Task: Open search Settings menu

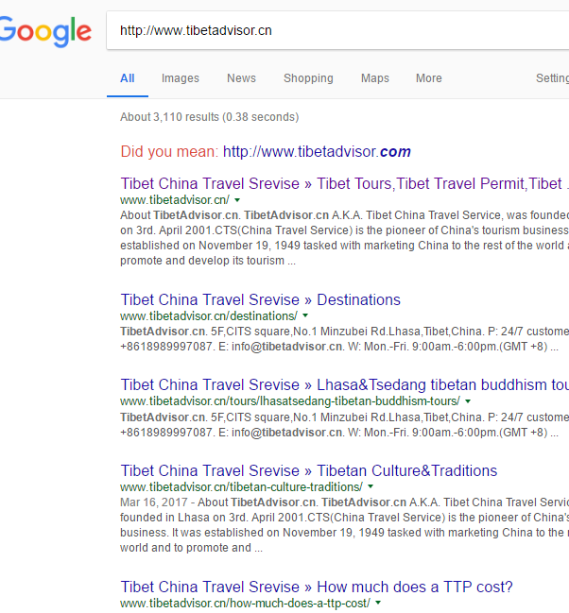Action: point(552,78)
